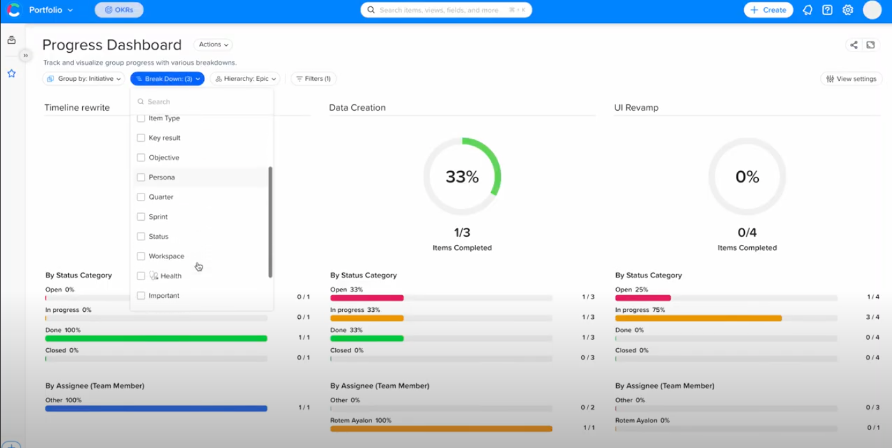Open the settings gear icon
The image size is (892, 448).
point(847,10)
